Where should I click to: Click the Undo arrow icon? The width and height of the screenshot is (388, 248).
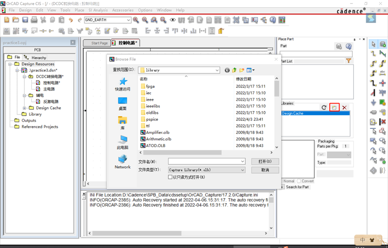(x=71, y=20)
